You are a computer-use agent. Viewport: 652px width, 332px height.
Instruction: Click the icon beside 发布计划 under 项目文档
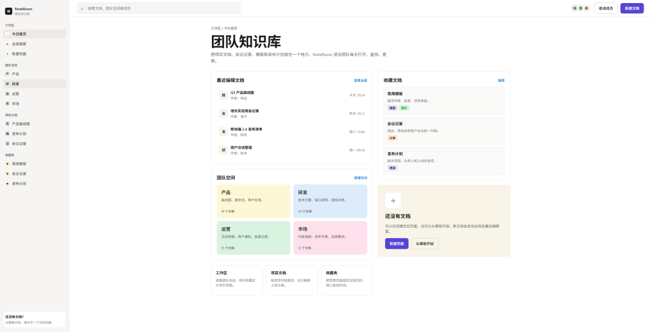tap(7, 134)
